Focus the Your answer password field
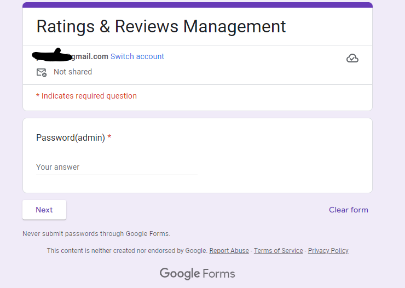 tap(117, 167)
